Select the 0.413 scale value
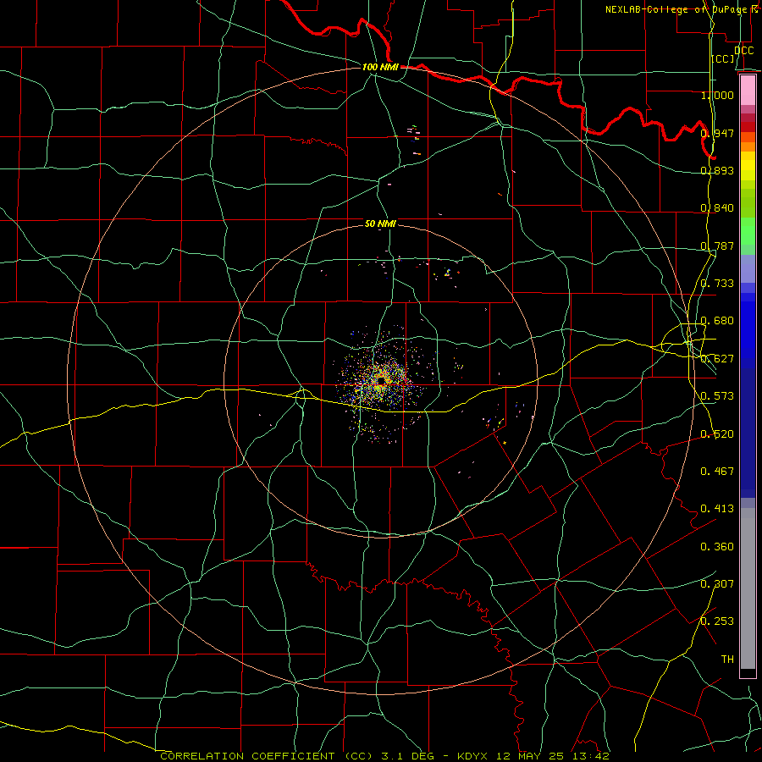 [x=717, y=508]
